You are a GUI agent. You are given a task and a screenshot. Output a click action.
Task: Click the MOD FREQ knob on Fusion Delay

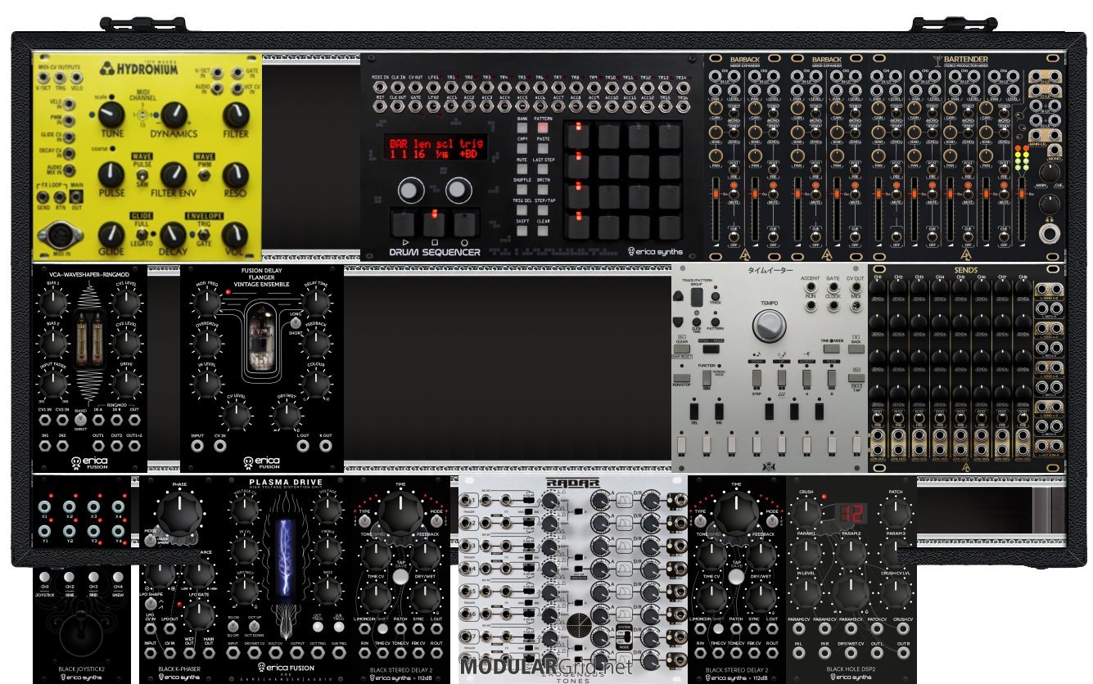(207, 304)
